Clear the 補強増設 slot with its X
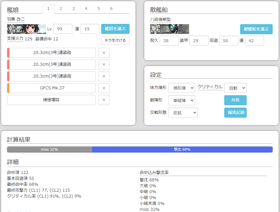Screen dimensions: 280x212 (x=104, y=100)
